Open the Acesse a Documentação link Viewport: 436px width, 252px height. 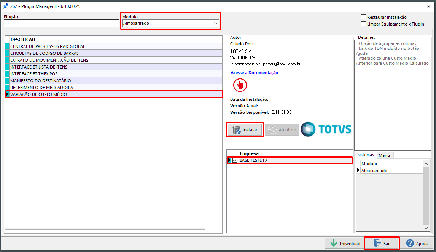coord(254,73)
